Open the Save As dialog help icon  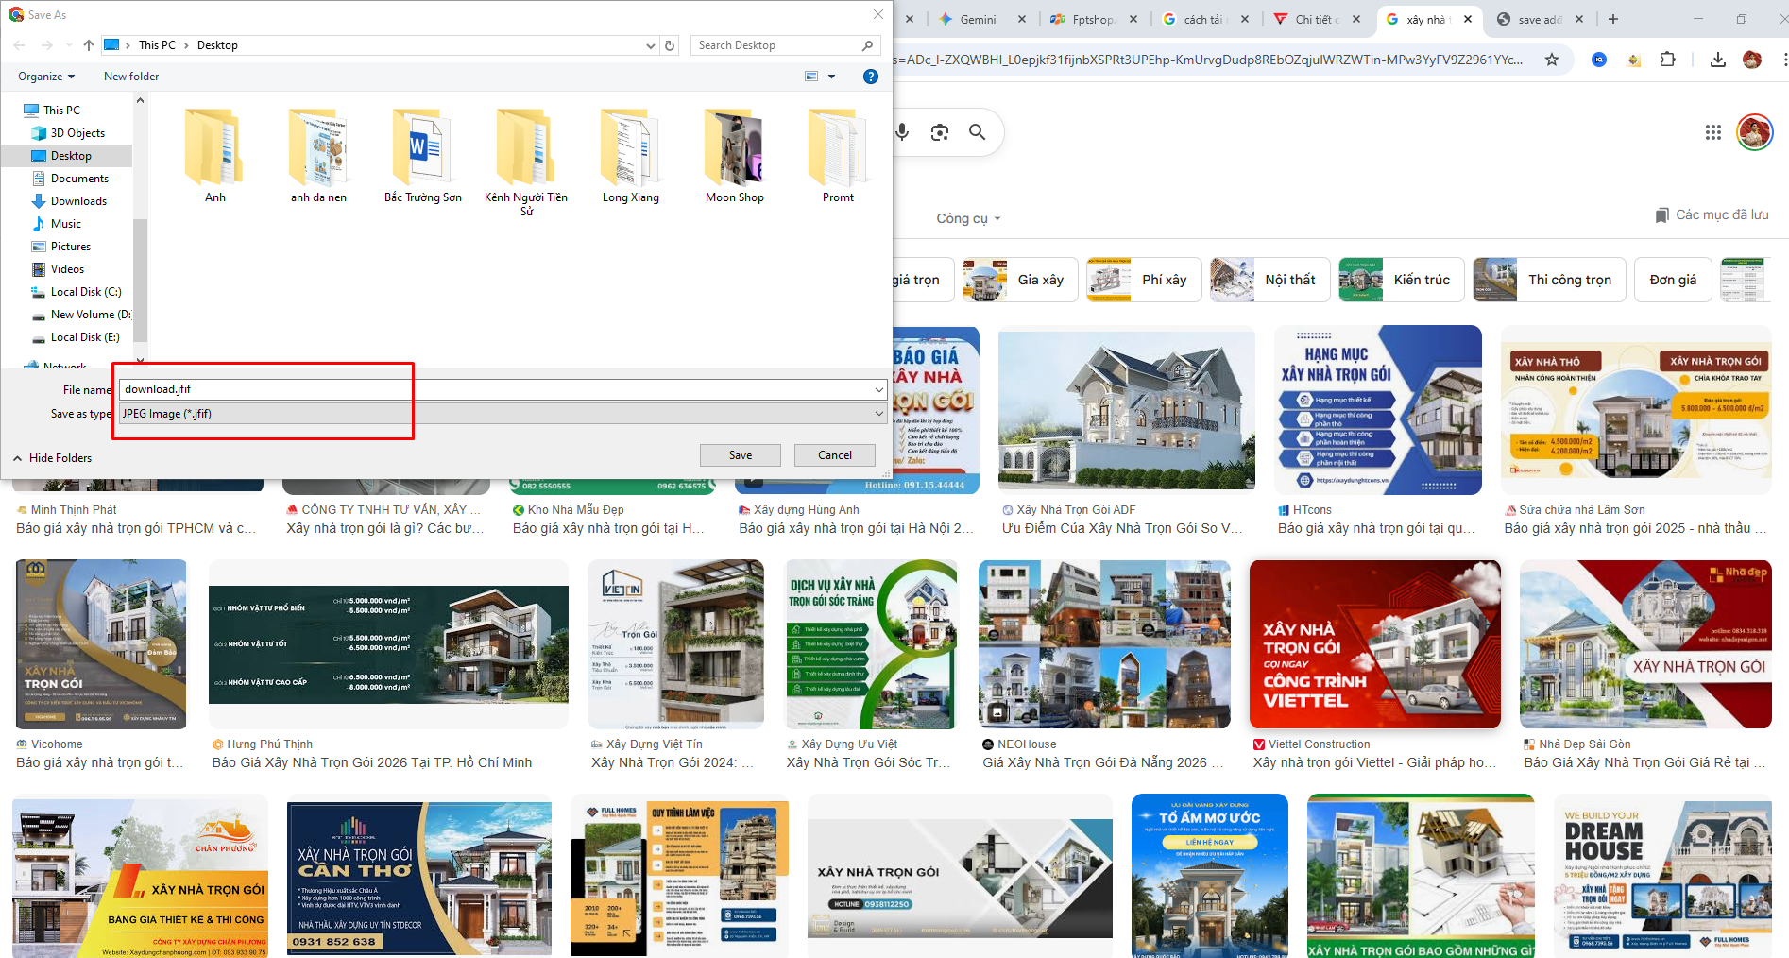point(871,77)
